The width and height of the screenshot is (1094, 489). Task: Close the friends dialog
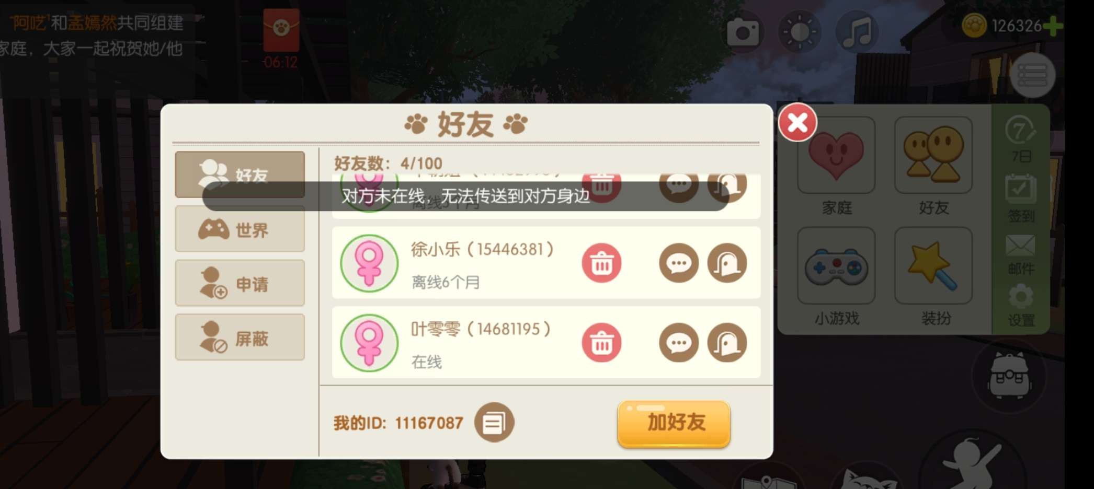(x=797, y=123)
